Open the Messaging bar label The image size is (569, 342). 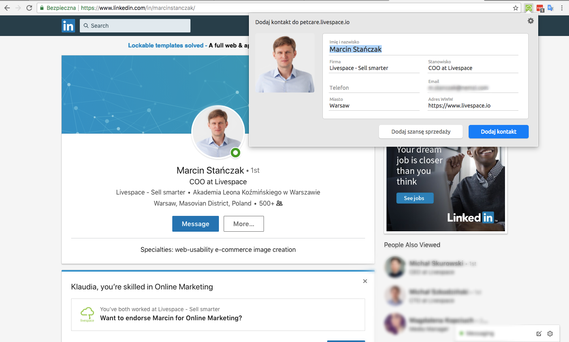coord(480,334)
